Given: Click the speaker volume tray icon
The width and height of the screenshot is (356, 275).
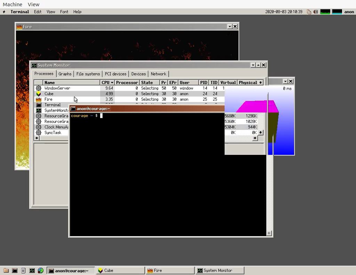Looking at the screenshot, I should coord(316,12).
